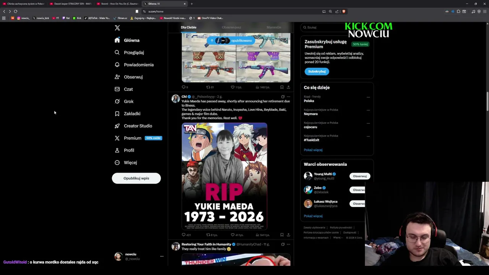Reply to the AK skins post
The height and width of the screenshot is (275, 489).
pos(184,87)
